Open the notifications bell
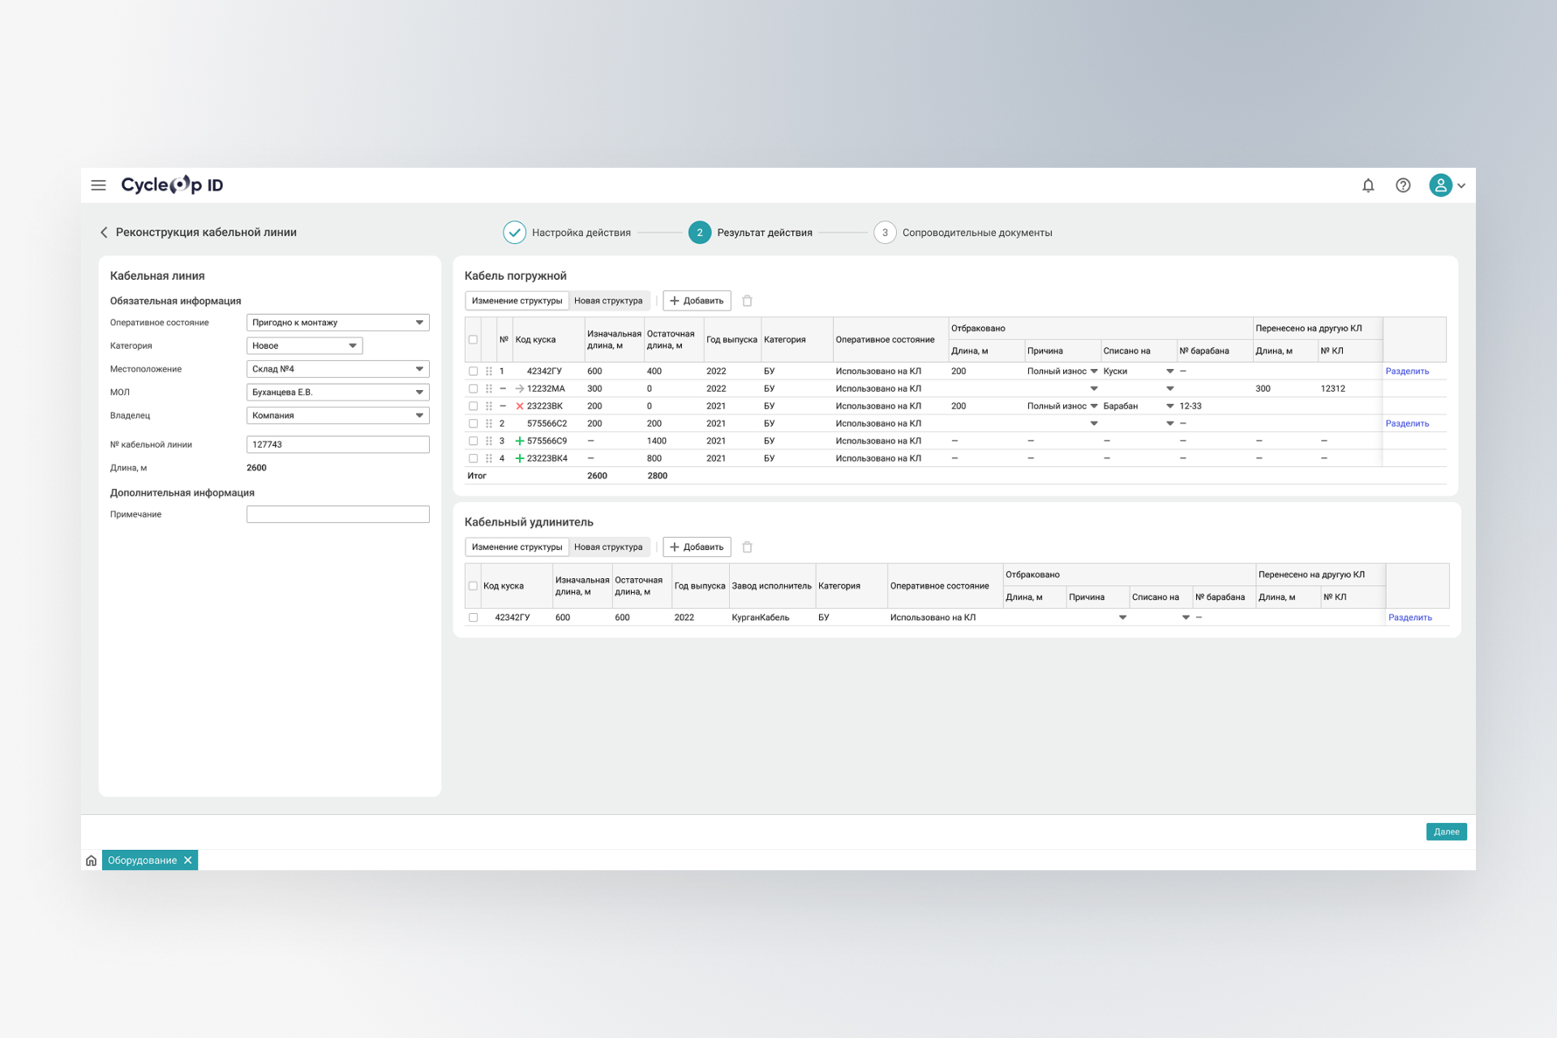 click(x=1368, y=185)
